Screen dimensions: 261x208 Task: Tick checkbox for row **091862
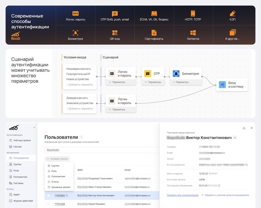pyautogui.click(x=49, y=196)
